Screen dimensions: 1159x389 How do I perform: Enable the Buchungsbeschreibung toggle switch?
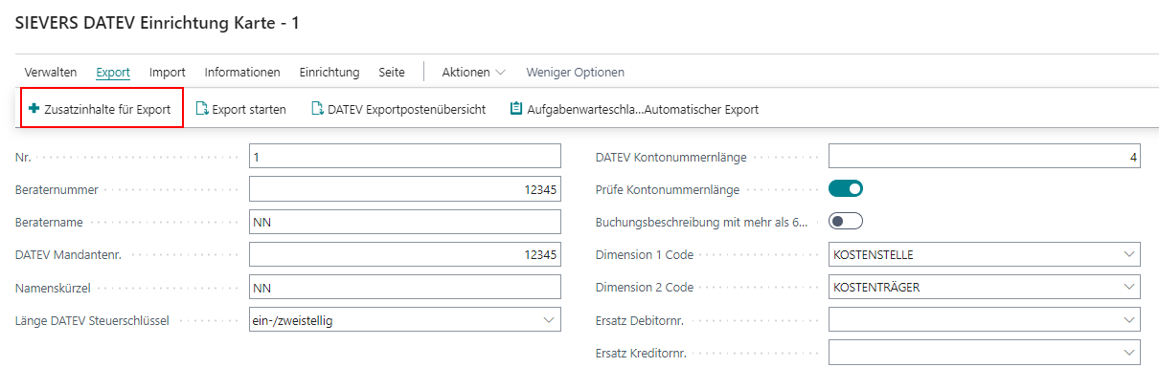[846, 222]
